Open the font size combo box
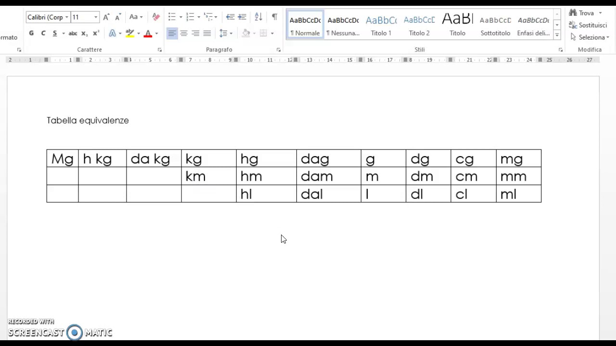Viewport: 616px width, 346px height. [85, 17]
